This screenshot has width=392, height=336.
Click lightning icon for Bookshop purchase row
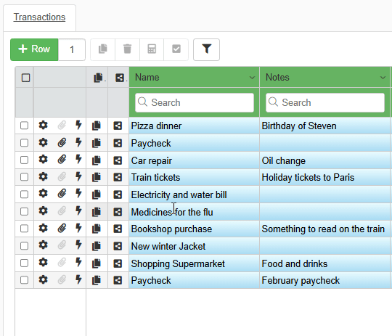[x=78, y=228]
